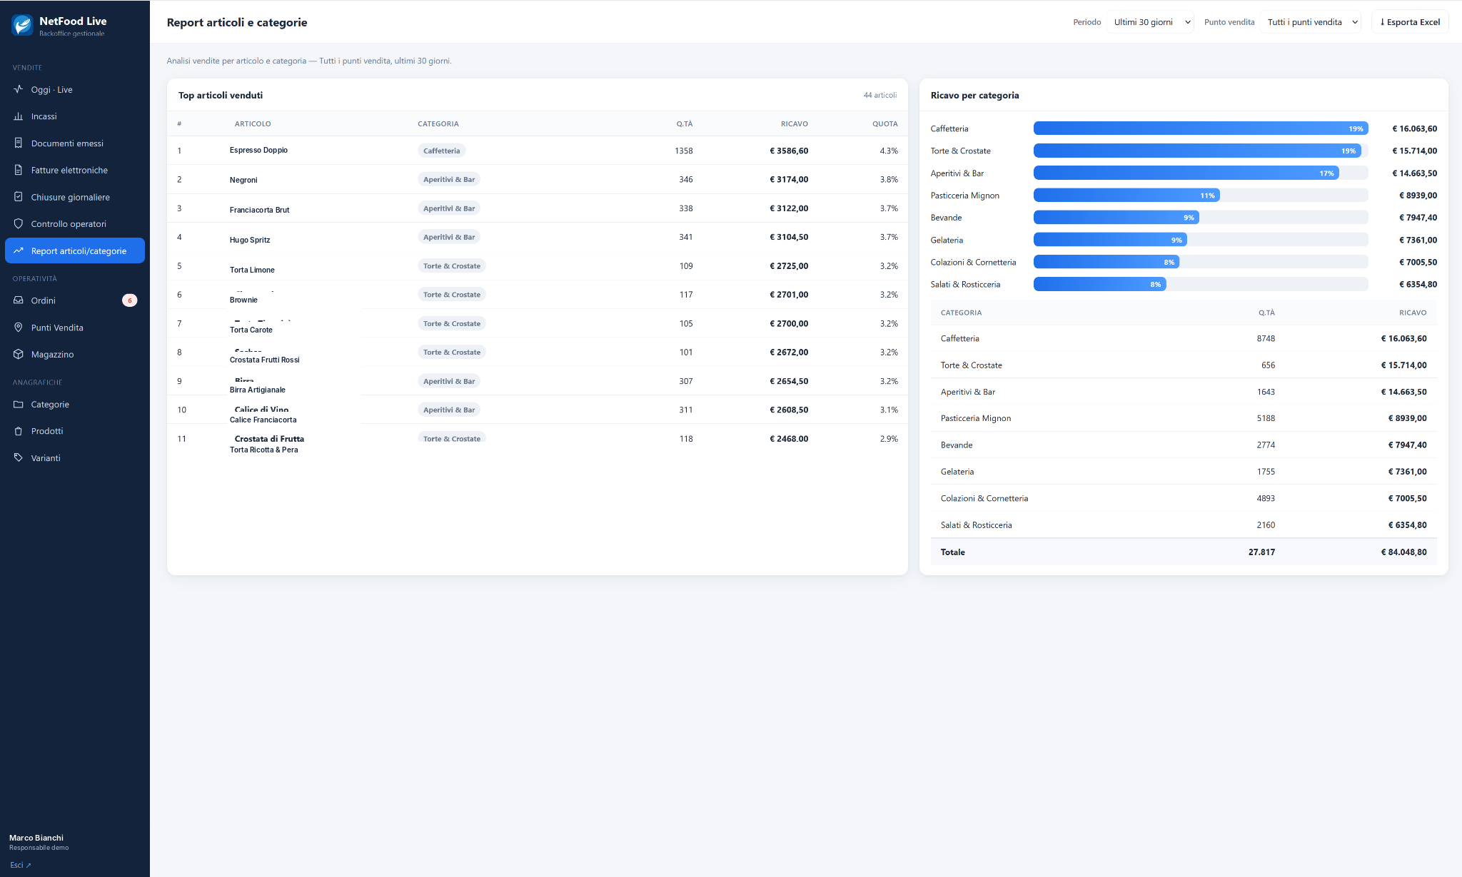The height and width of the screenshot is (877, 1462).
Task: Click Torte & Crostate tag in Torta Limone row
Action: click(x=451, y=265)
